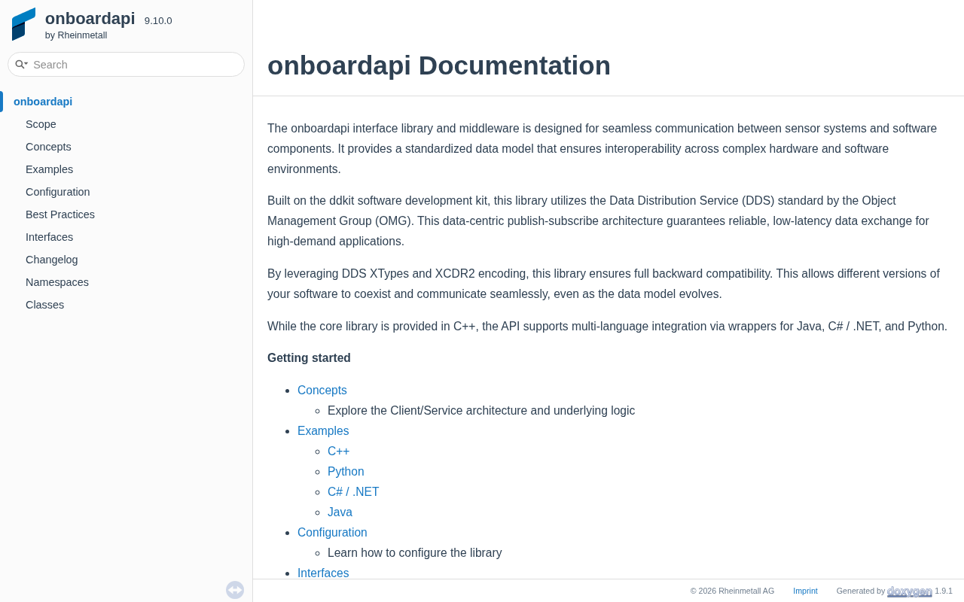
Task: Click the onboardapi project title in the header
Action: [x=90, y=19]
